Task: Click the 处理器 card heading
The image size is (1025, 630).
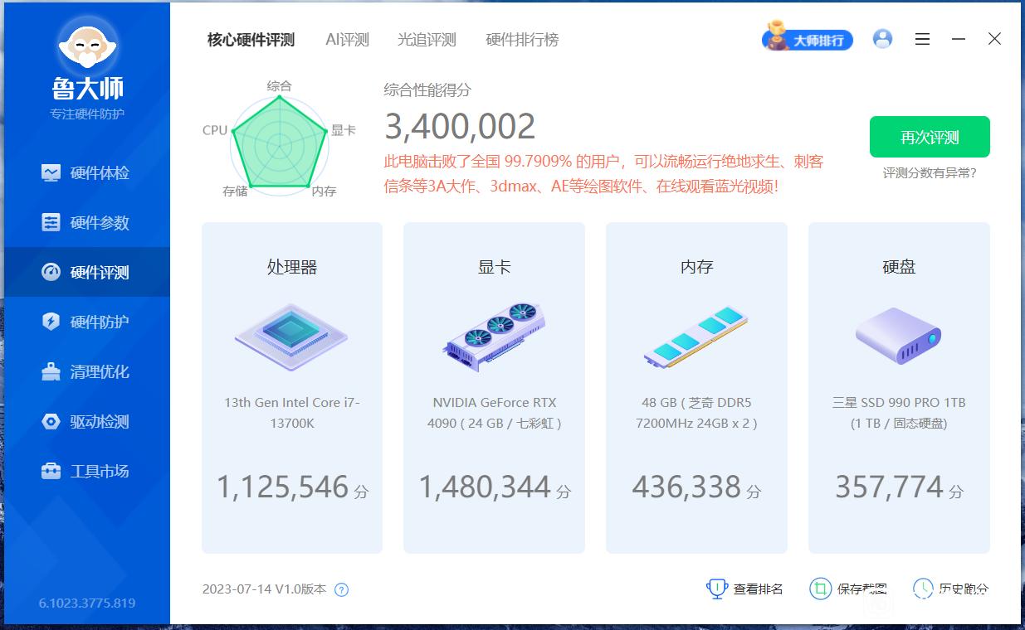Action: [291, 267]
